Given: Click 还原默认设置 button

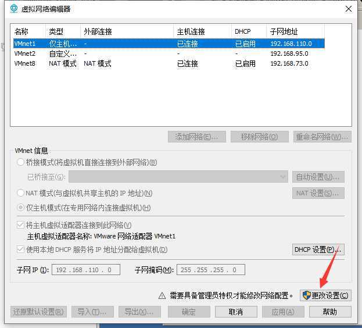Looking at the screenshot, I should (38, 312).
